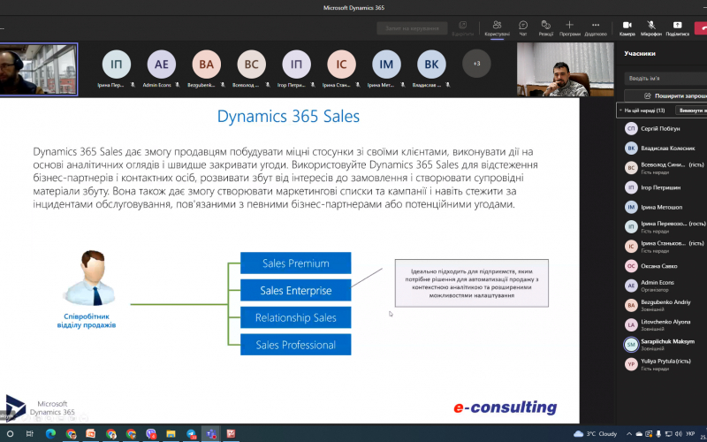Click the Relationship Sales box on the slide
This screenshot has height=442, width=707.
pos(296,317)
